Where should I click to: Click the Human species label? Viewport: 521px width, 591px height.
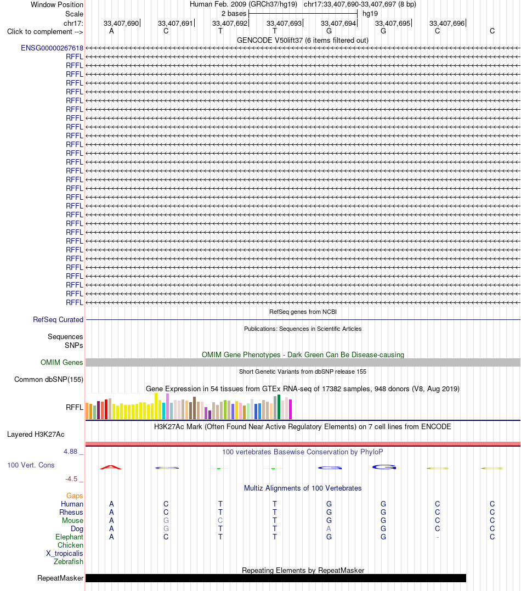tap(72, 504)
